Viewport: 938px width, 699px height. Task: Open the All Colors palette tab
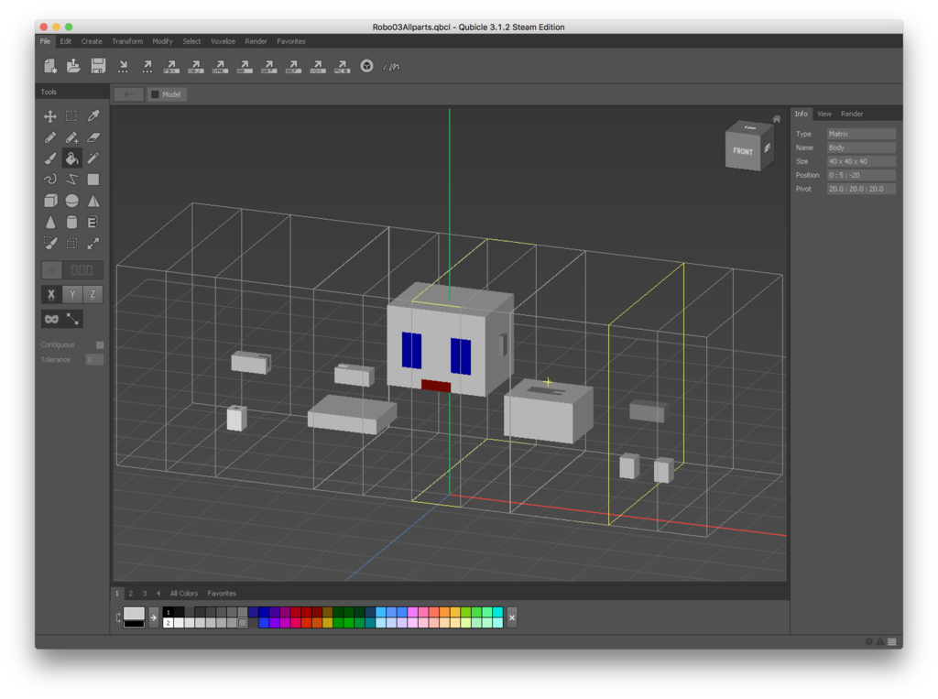[183, 594]
